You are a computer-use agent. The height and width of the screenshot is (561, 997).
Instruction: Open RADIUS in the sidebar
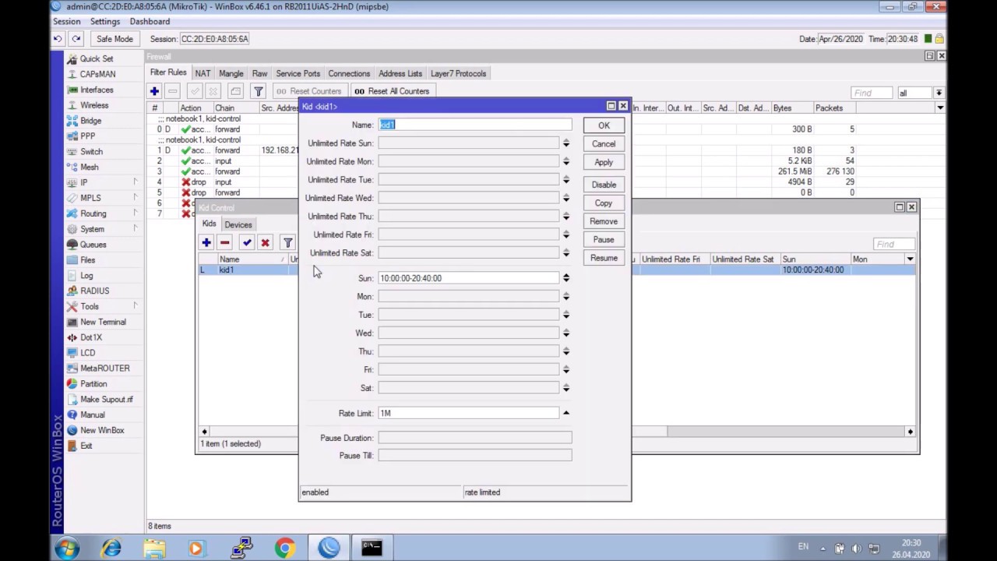(94, 291)
